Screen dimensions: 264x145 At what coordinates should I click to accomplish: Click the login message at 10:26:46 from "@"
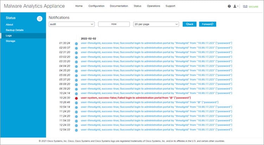coord(150,102)
